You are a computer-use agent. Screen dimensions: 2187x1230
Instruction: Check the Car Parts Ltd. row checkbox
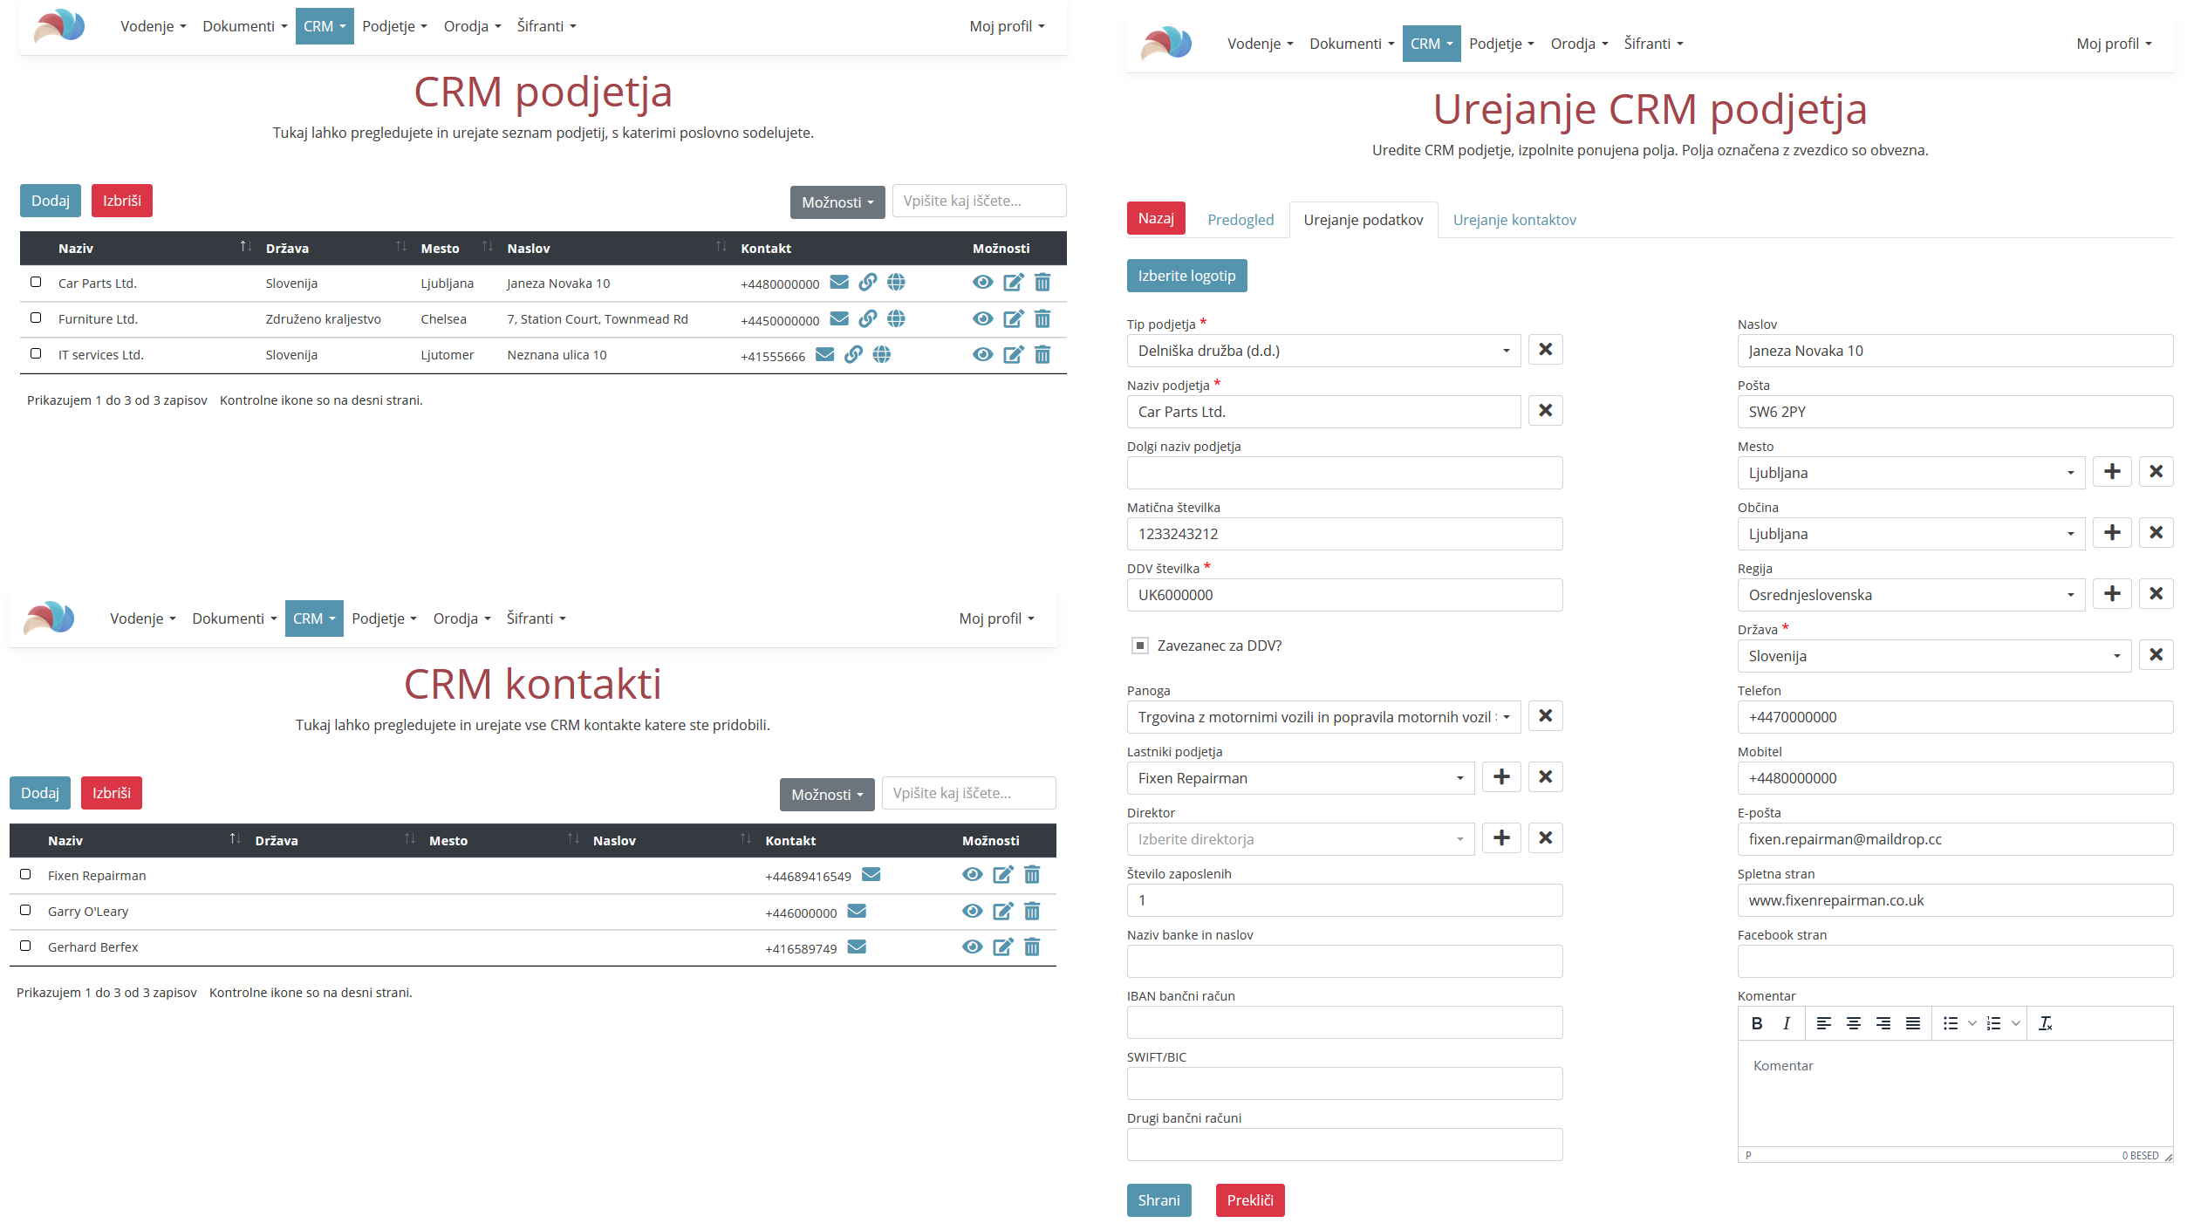[x=36, y=282]
